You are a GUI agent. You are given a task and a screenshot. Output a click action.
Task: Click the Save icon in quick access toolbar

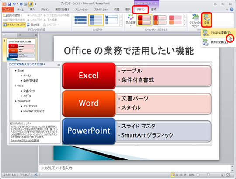[9, 4]
